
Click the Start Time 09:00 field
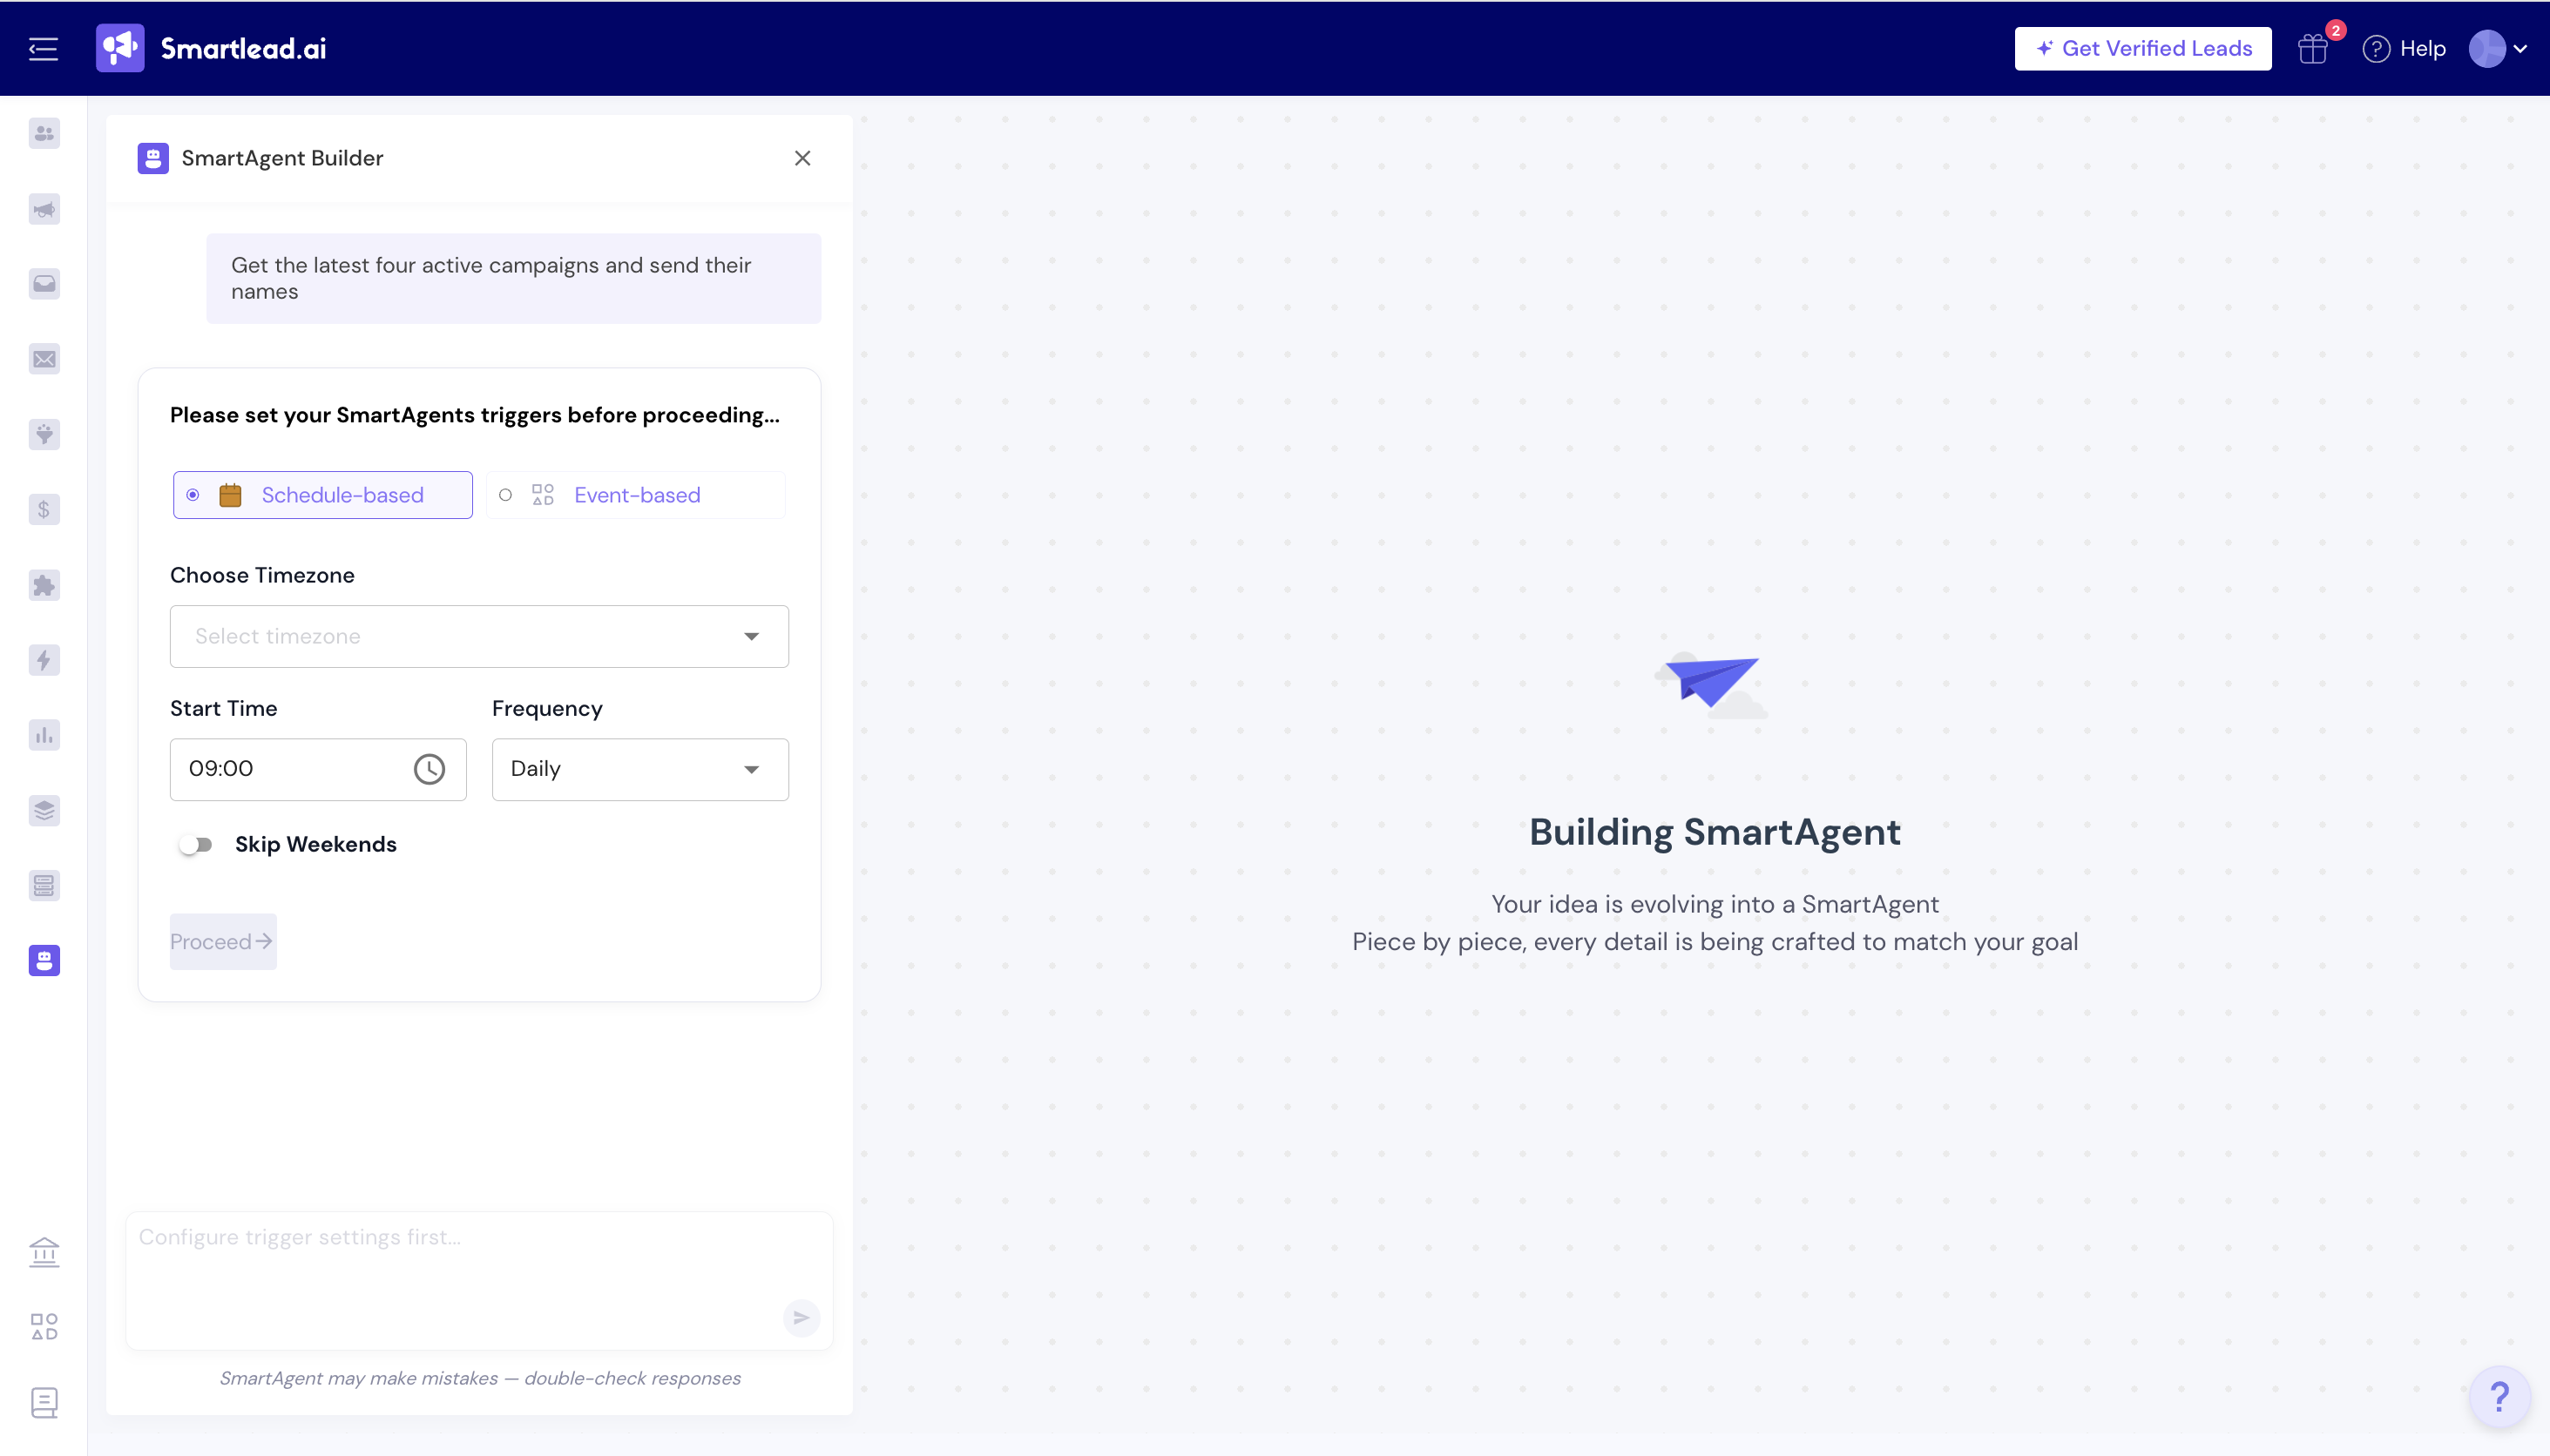[x=290, y=769]
